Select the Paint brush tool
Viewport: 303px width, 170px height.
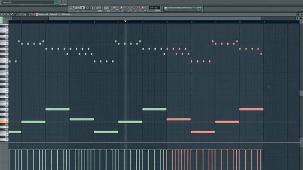coord(15,15)
